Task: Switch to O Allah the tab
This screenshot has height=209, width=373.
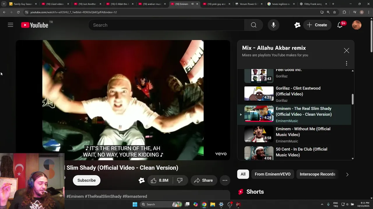Action: click(120, 4)
